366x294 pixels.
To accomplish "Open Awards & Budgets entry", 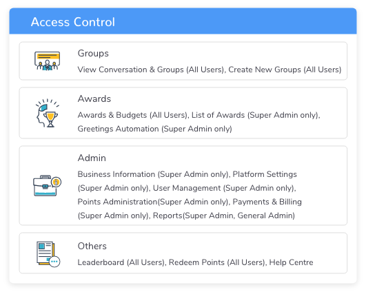I will pos(112,115).
